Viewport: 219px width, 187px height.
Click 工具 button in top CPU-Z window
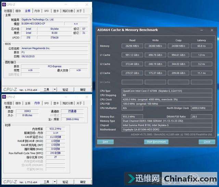click(x=47, y=90)
